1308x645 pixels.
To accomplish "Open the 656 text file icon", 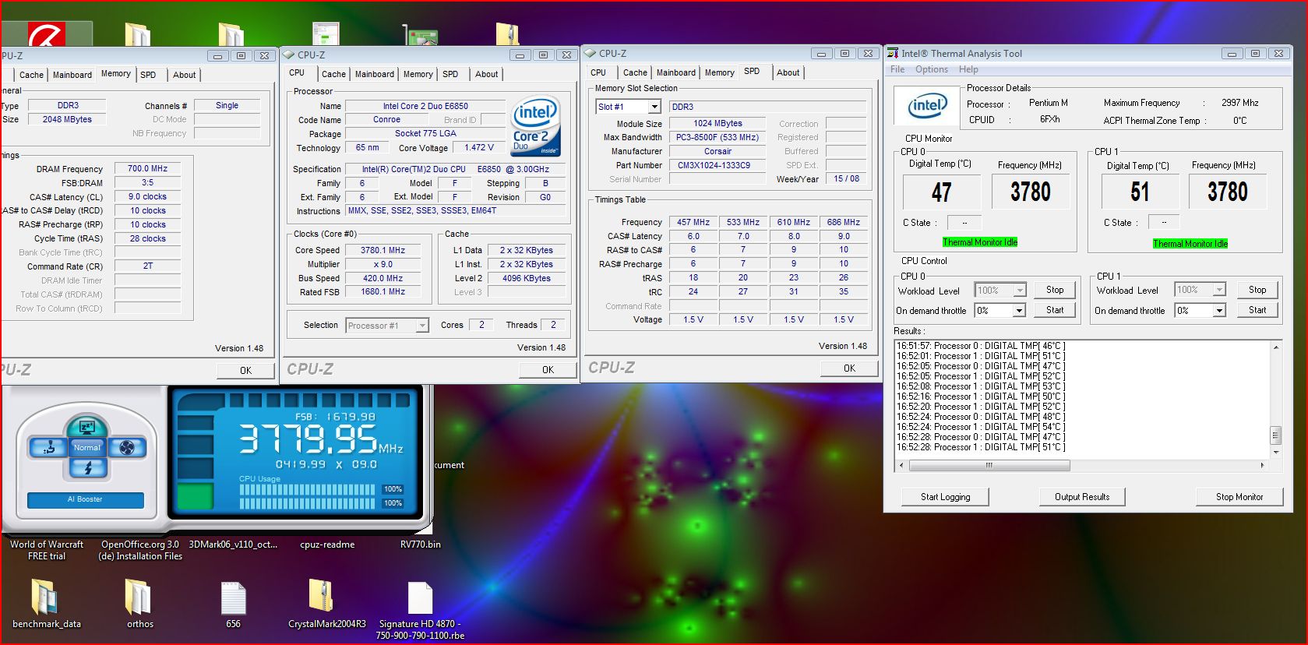I will click(233, 597).
